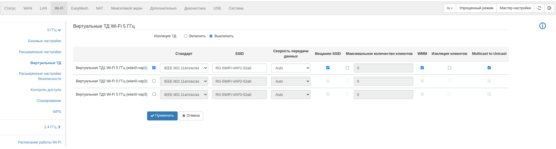
Task: Select the Включить radio for Изоляция ТД
Action: pyautogui.click(x=186, y=36)
